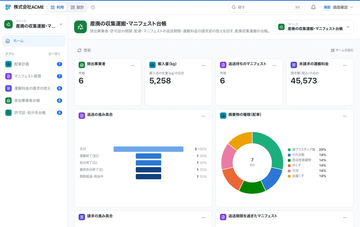360x227 pixels.
Task: Click the 45,573 value in 未請求の運搬料金
Action: pos(304,81)
